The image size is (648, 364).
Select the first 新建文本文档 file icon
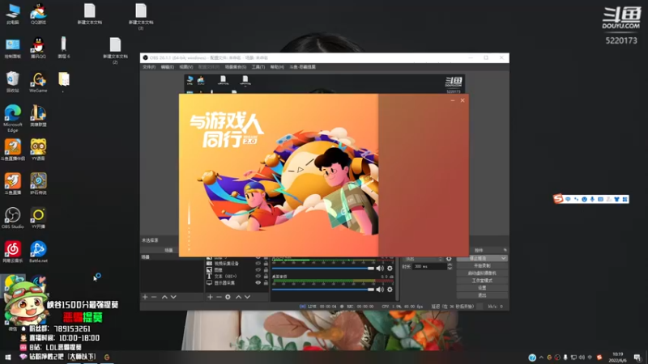[x=90, y=14]
